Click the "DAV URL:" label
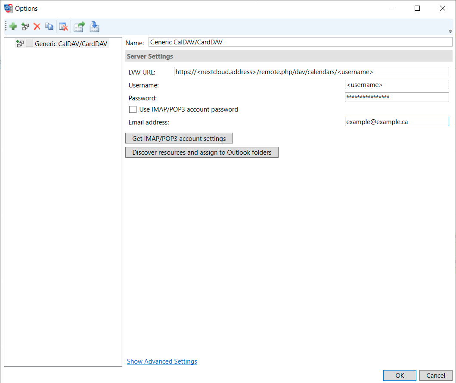 click(142, 72)
